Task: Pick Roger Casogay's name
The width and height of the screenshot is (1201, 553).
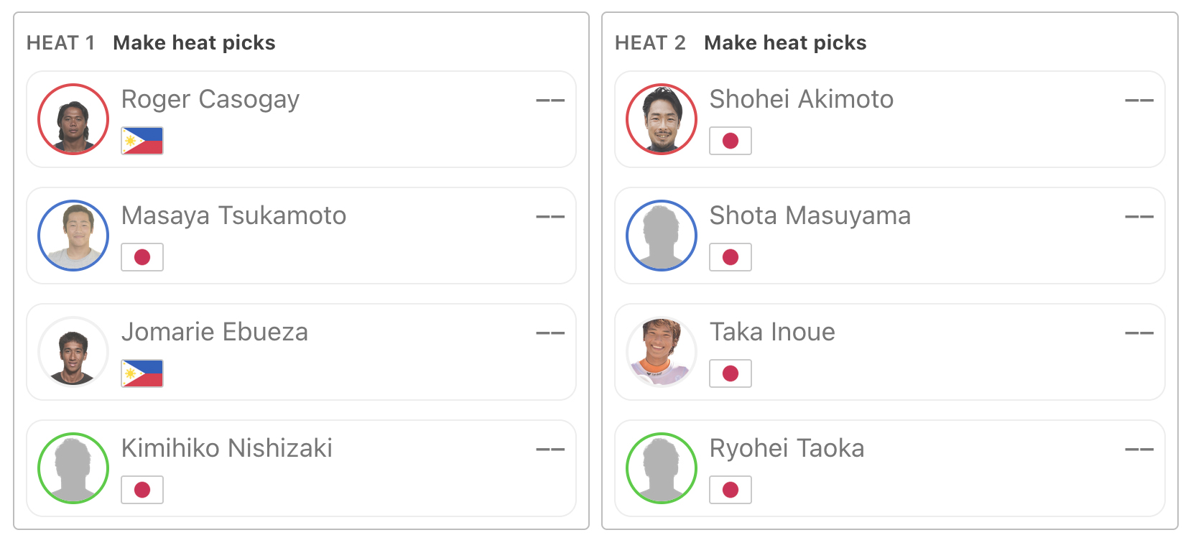Action: pyautogui.click(x=210, y=100)
